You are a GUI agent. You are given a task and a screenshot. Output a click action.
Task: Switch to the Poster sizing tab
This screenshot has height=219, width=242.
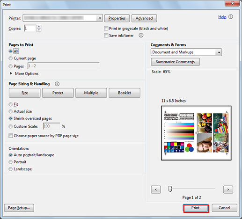pos(58,93)
